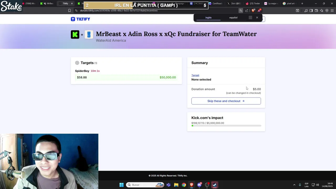Open Discord from the taskbar
The image size is (336, 189).
(x=199, y=185)
